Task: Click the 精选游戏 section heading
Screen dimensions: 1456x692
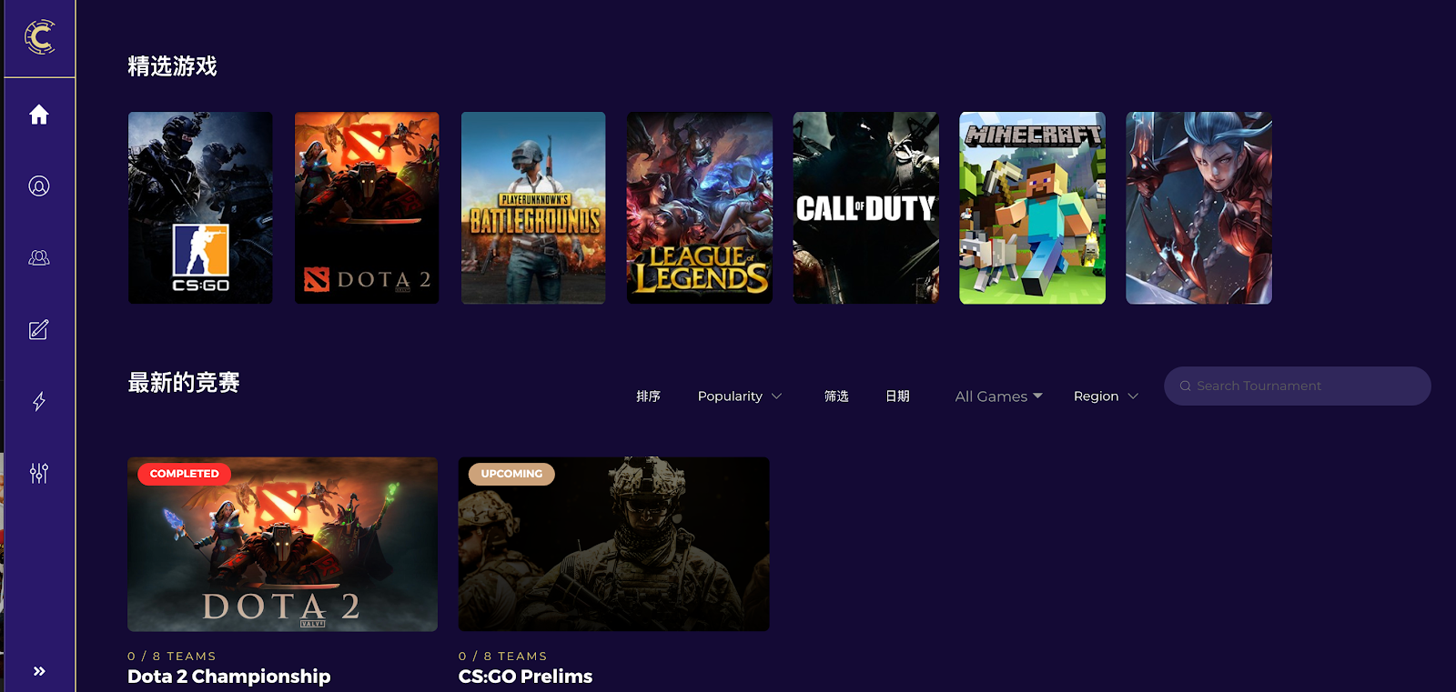Action: 173,66
